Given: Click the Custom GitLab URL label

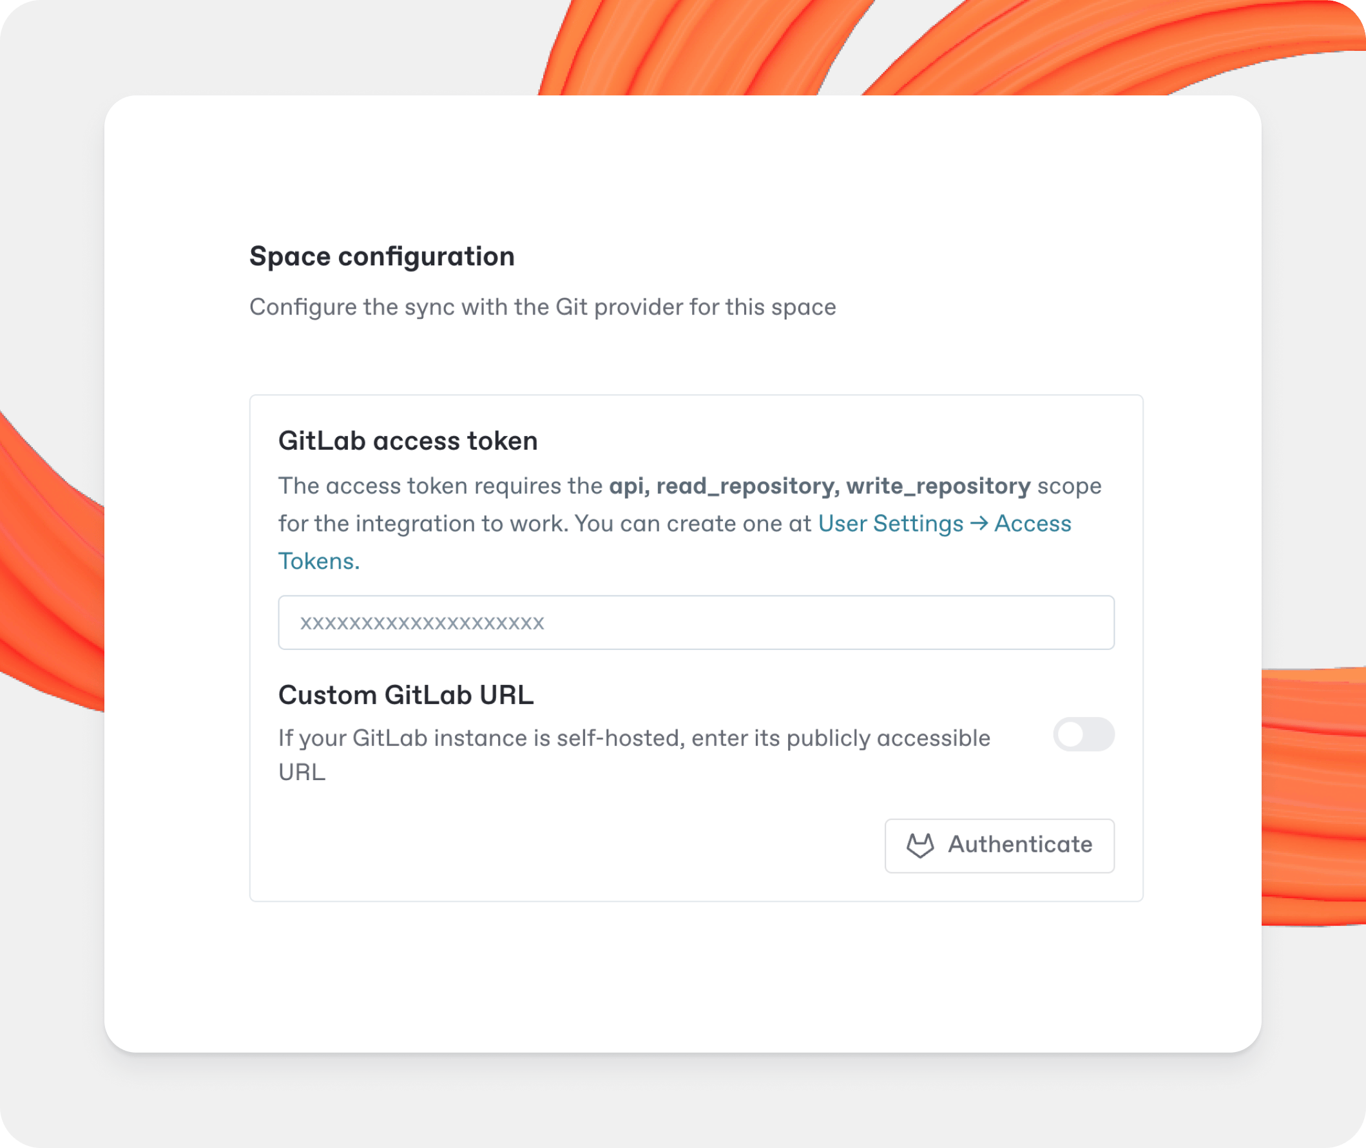Looking at the screenshot, I should tap(405, 695).
